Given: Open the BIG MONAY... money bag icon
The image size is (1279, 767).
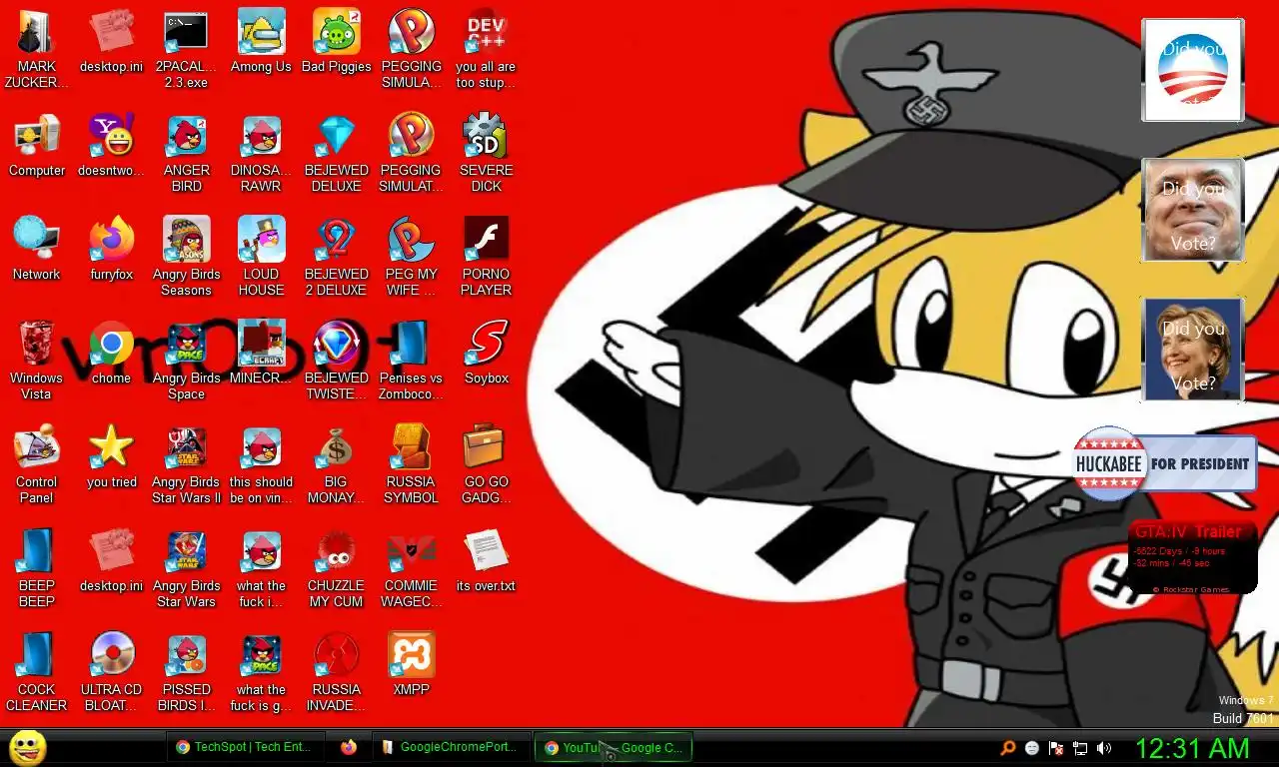Looking at the screenshot, I should coord(336,465).
